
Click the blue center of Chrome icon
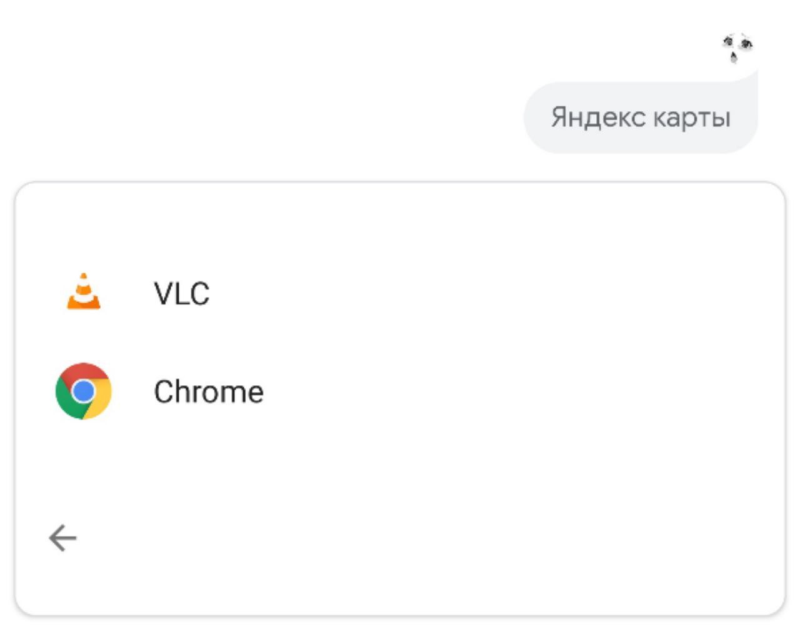[83, 391]
